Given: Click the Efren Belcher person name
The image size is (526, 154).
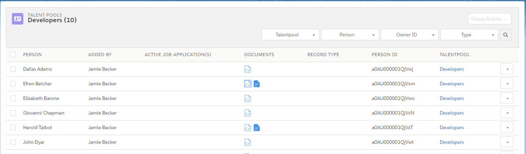Looking at the screenshot, I should click(x=38, y=84).
